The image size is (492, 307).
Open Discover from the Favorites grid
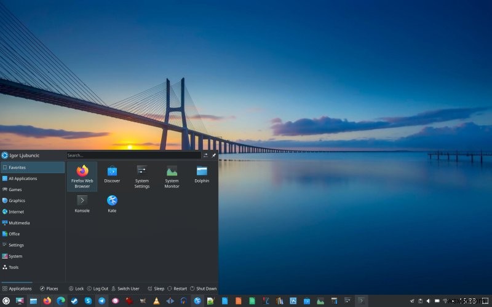coord(112,174)
